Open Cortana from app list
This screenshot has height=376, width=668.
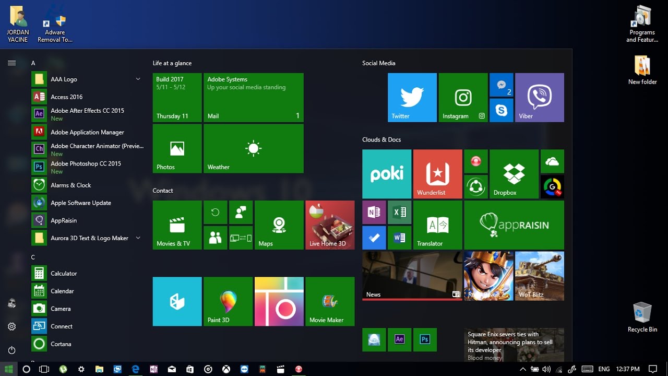87,344
